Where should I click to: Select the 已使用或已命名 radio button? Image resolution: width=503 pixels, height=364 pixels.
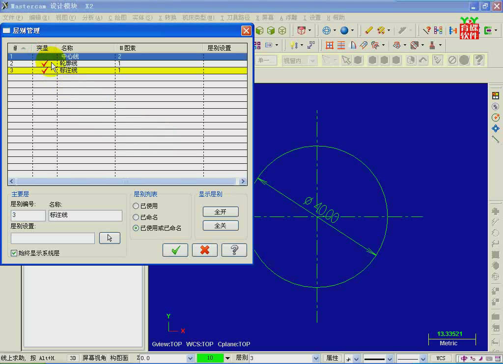(x=136, y=228)
